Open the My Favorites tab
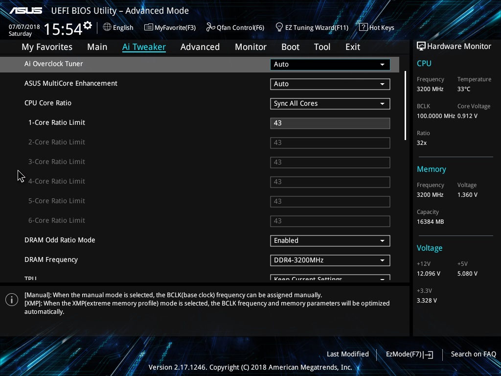Image resolution: width=501 pixels, height=376 pixels. pos(47,47)
